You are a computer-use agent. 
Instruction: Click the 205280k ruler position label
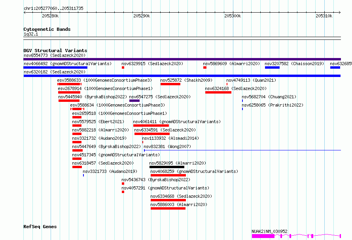pyautogui.click(x=50, y=16)
